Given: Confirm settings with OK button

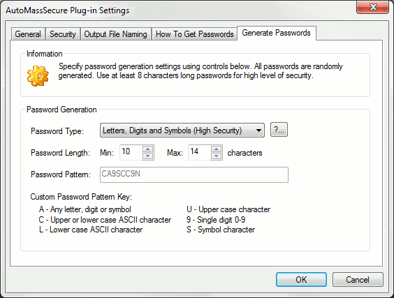Looking at the screenshot, I should pos(301,279).
